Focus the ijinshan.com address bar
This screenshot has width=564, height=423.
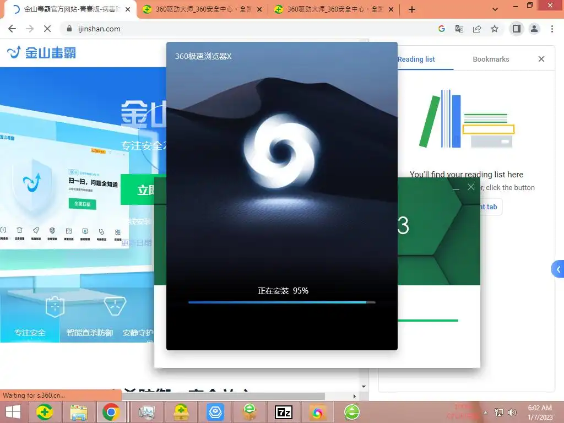click(248, 29)
